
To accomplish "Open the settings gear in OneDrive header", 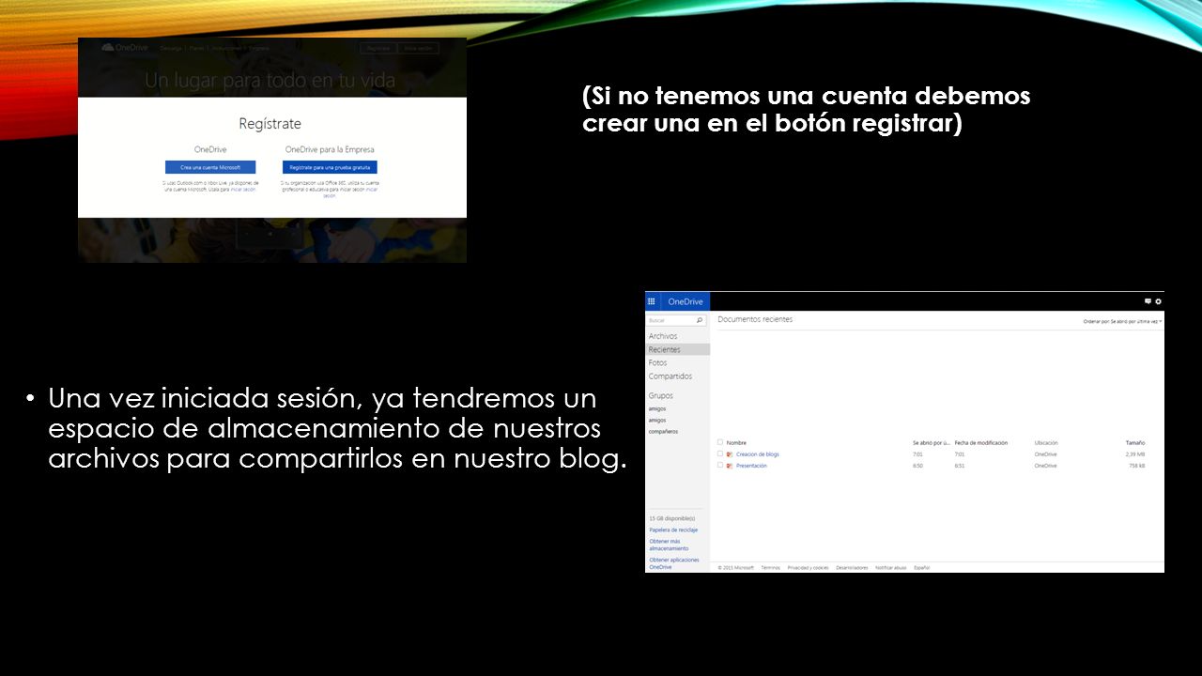I will pos(1158,301).
